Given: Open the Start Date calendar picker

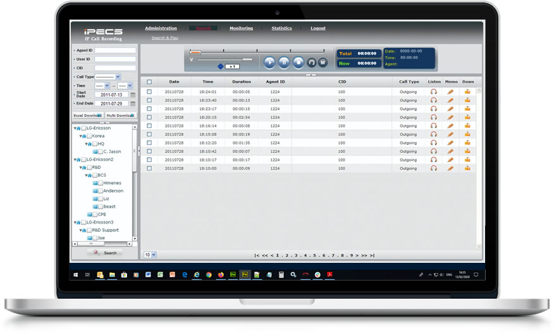Looking at the screenshot, I should pyautogui.click(x=133, y=94).
